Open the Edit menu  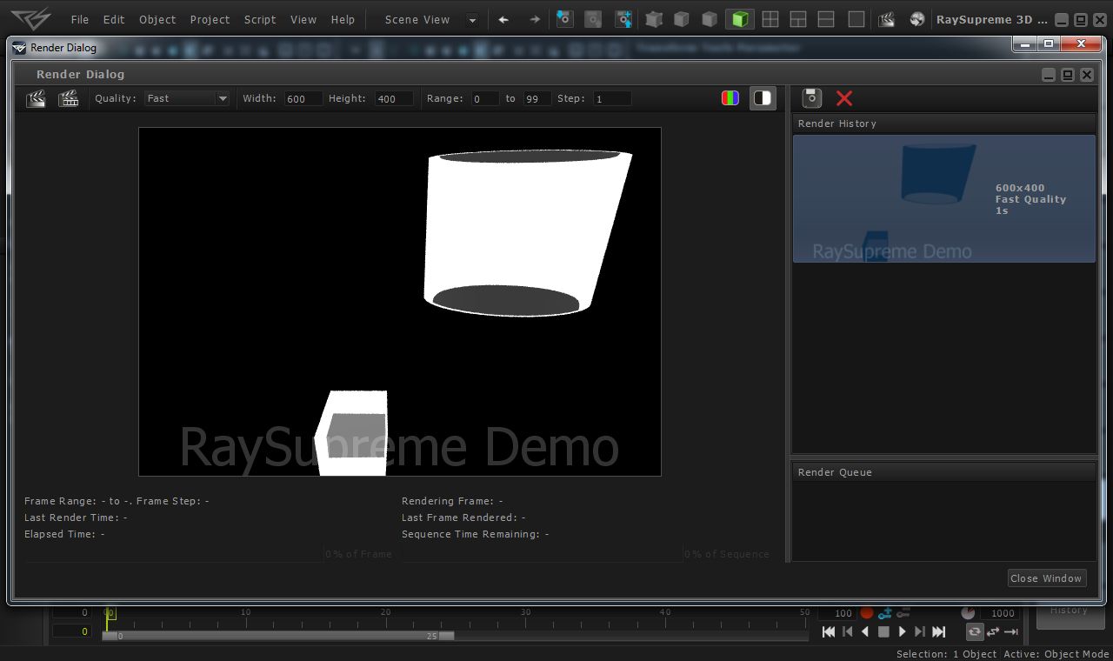(x=114, y=19)
